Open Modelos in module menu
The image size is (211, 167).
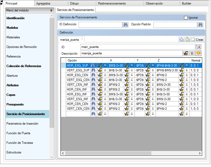click(12, 28)
